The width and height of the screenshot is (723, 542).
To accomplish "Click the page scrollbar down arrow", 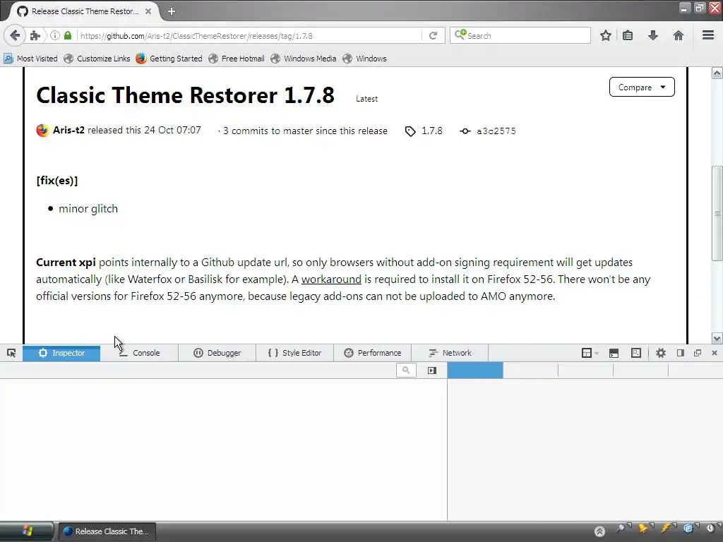I will 717,338.
